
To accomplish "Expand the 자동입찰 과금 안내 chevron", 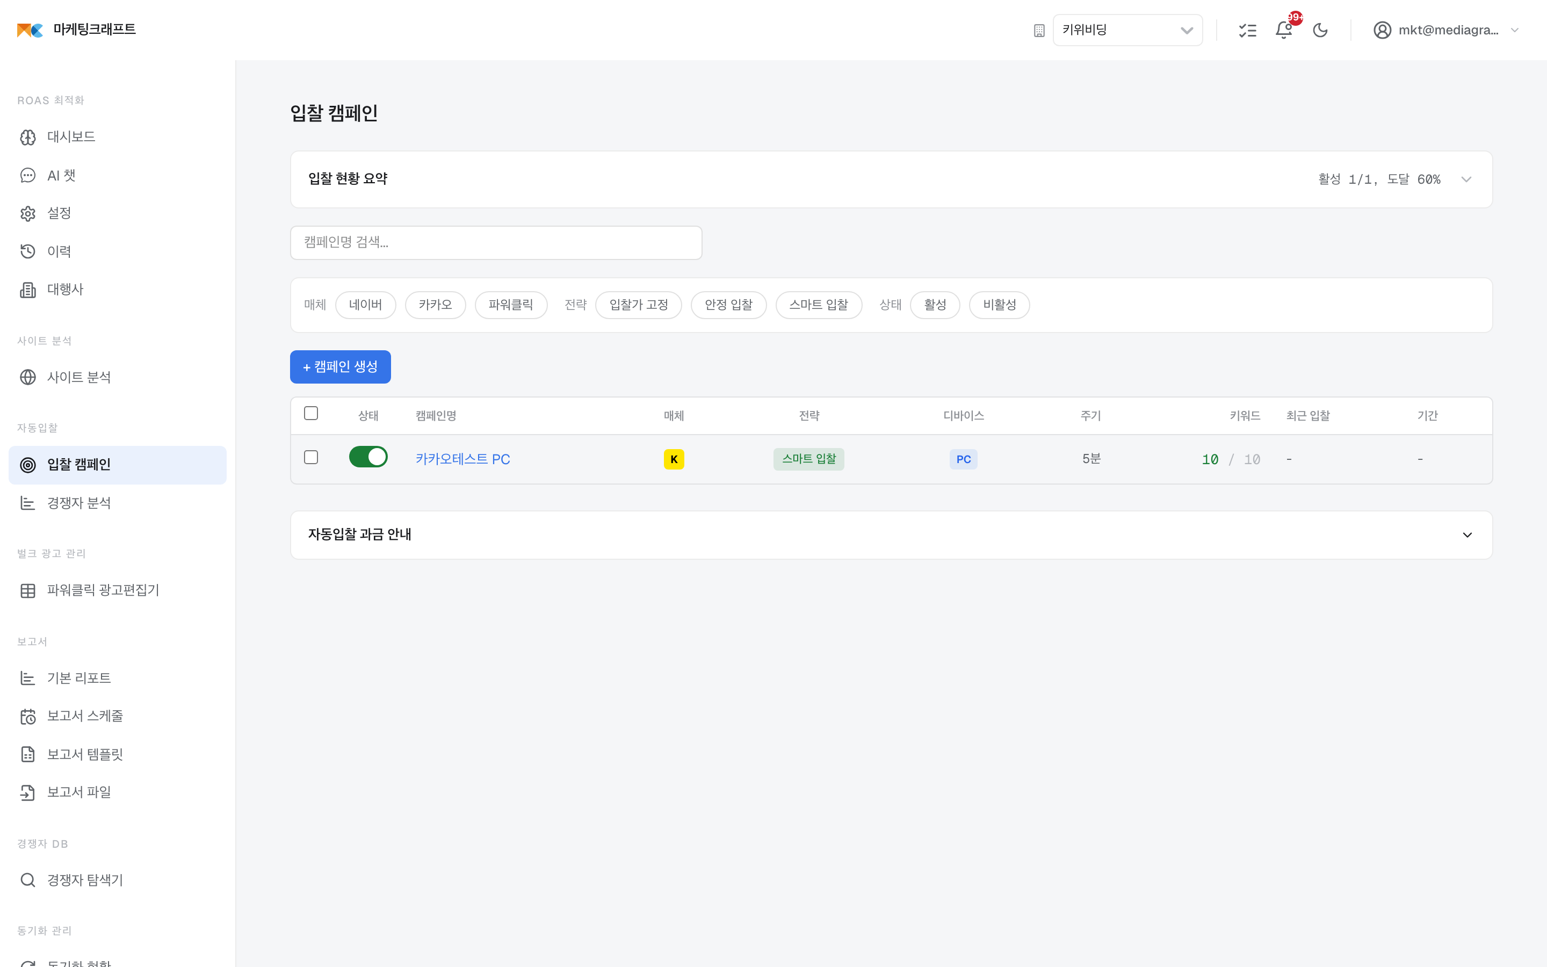I will point(1468,535).
